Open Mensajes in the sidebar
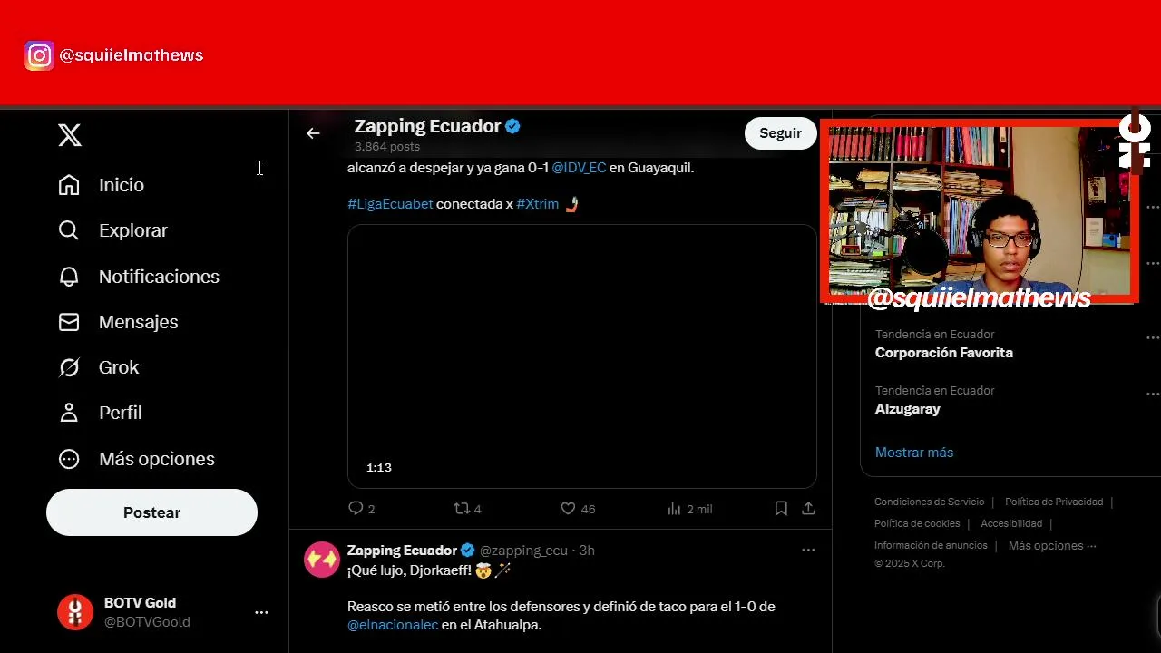 pos(118,322)
